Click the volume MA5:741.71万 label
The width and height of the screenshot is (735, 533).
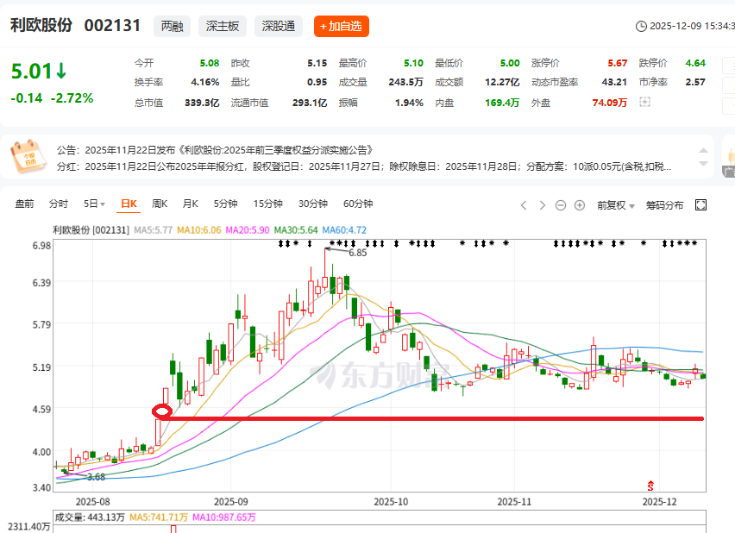pyautogui.click(x=159, y=517)
